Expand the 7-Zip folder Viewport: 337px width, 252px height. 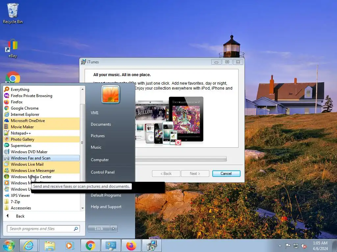(x=41, y=202)
